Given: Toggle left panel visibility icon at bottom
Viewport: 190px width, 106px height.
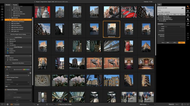Looking at the screenshot, I should coord(2,104).
